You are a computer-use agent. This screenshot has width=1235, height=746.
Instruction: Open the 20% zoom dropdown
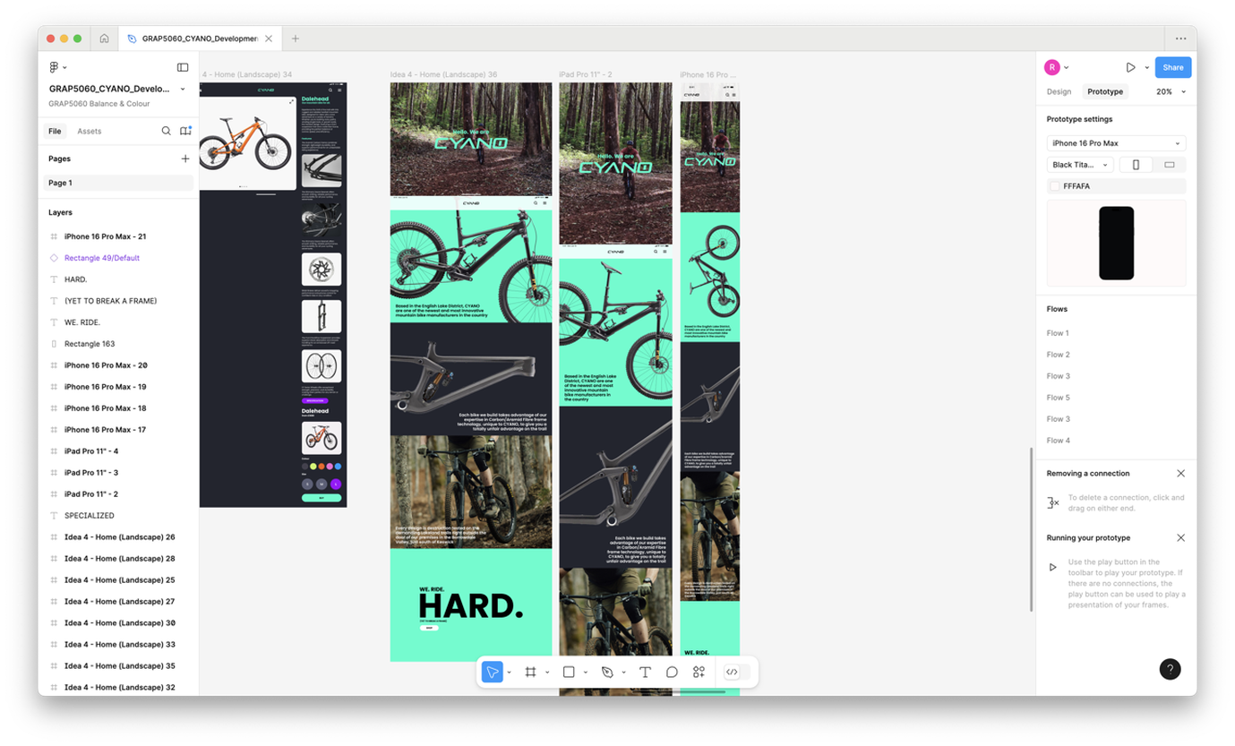point(1171,91)
